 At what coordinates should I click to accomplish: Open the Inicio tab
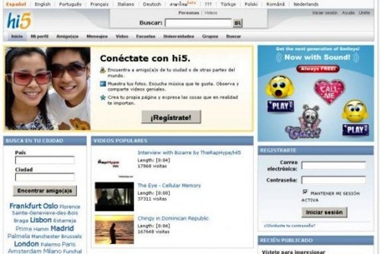(17, 36)
